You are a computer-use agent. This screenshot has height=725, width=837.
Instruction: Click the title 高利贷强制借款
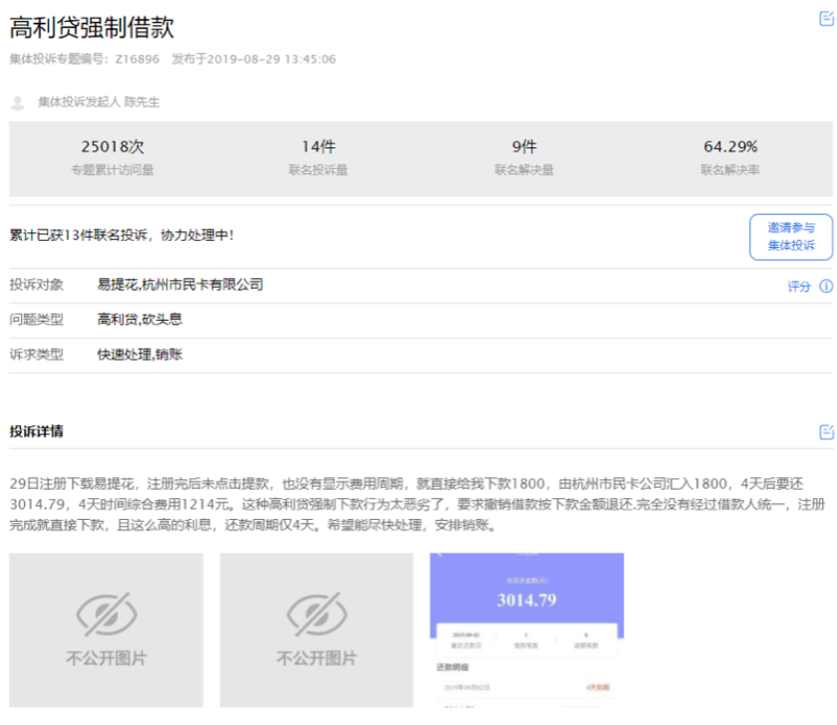coord(92,27)
